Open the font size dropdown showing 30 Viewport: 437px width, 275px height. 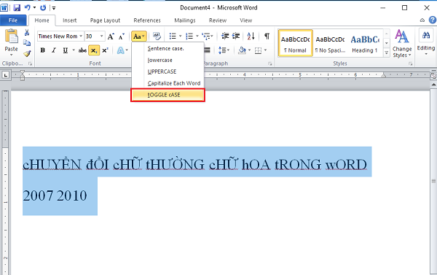point(101,36)
